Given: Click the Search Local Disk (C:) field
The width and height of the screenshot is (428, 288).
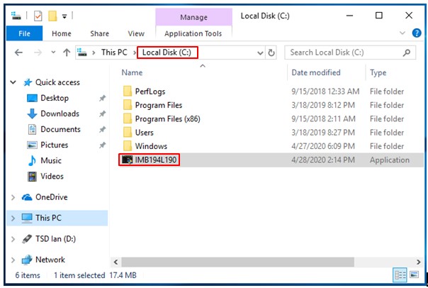Looking at the screenshot, I should [350, 52].
